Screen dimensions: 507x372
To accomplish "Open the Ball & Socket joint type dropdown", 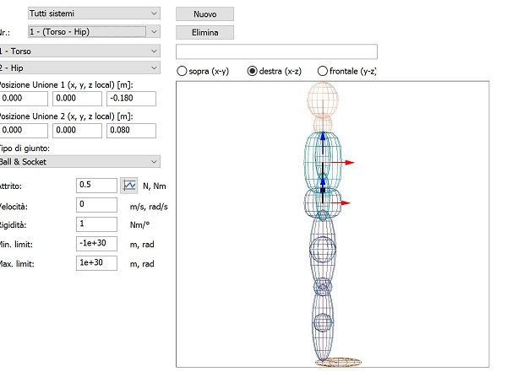I will [79, 161].
